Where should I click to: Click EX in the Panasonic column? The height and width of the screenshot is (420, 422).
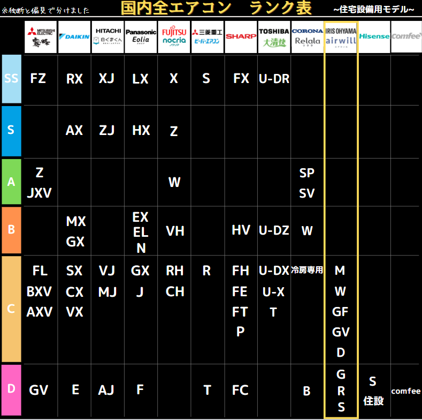[140, 217]
